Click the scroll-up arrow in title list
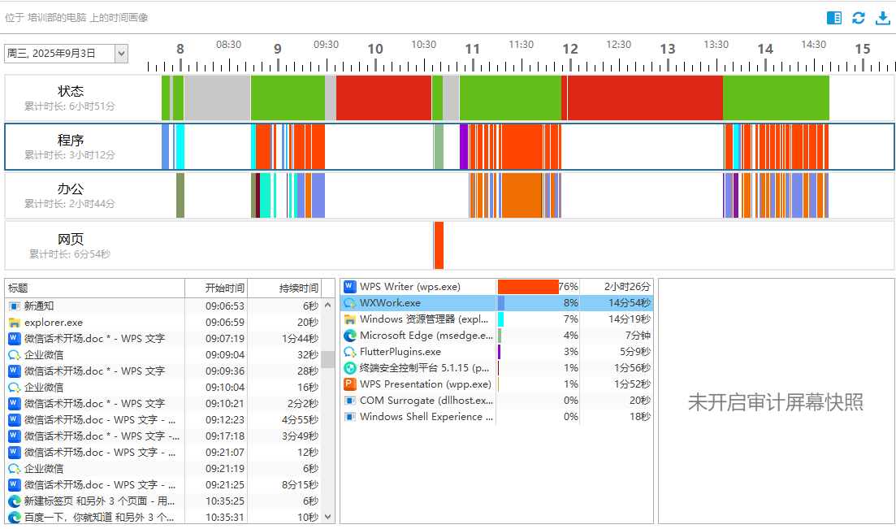896x529 pixels. 328,306
